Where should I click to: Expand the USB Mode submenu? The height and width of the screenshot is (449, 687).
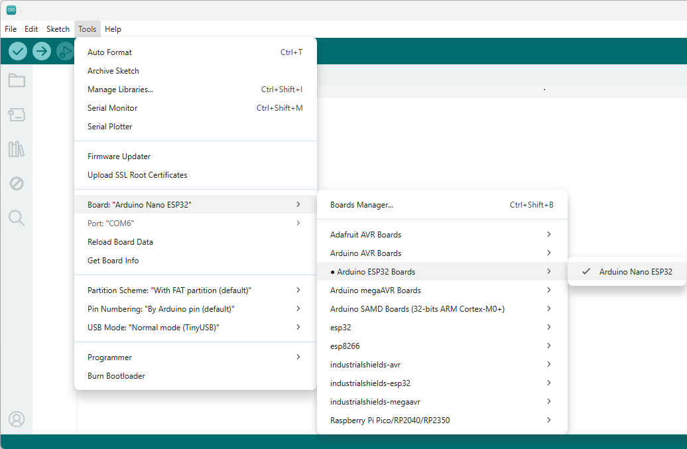pyautogui.click(x=196, y=327)
